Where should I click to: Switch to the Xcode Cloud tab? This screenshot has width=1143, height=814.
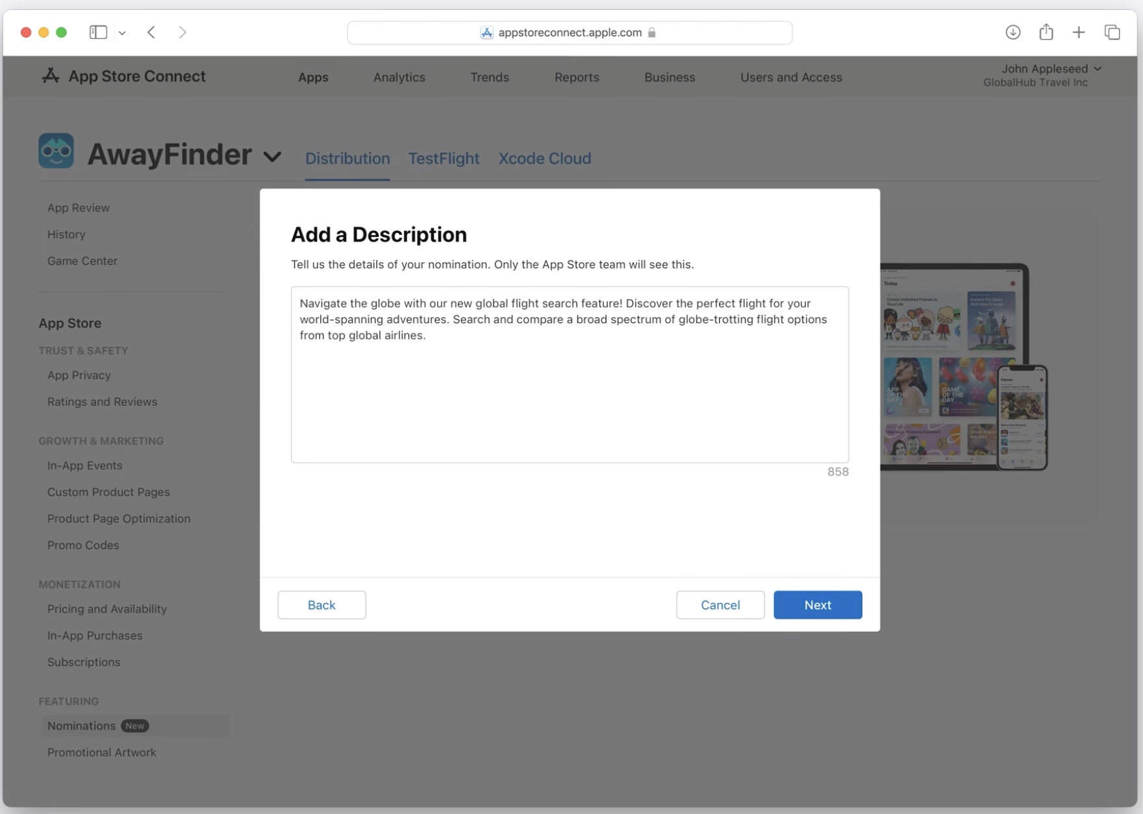coord(545,158)
